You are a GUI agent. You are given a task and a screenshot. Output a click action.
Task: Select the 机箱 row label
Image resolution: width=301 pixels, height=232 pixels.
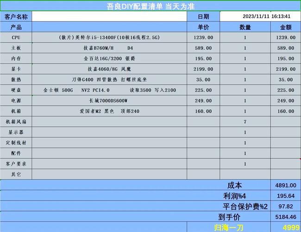[x=16, y=111]
